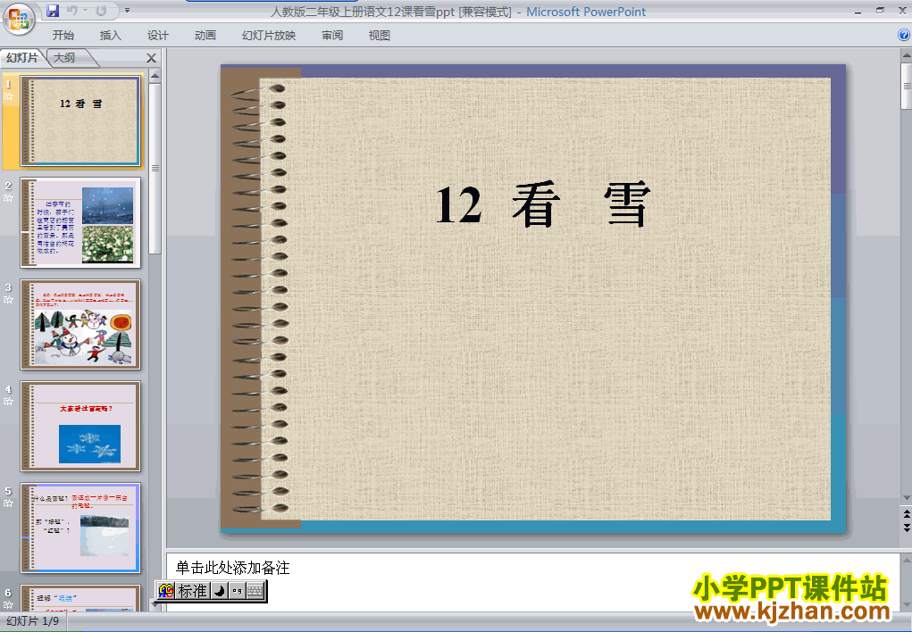Viewport: 912px width, 632px height.
Task: Select slide 4 thumbnail with snowflake image
Action: 80,426
